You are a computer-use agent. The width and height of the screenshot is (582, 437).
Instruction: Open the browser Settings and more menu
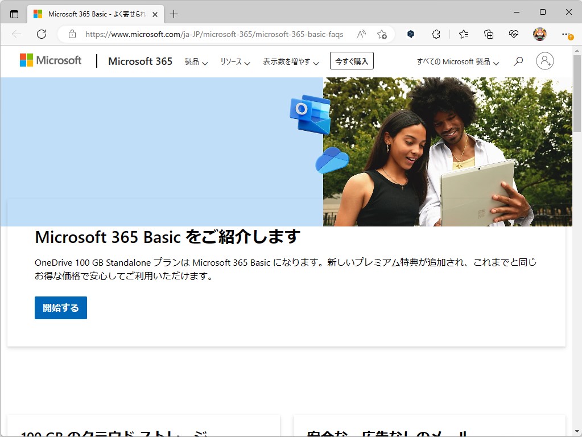(x=565, y=34)
